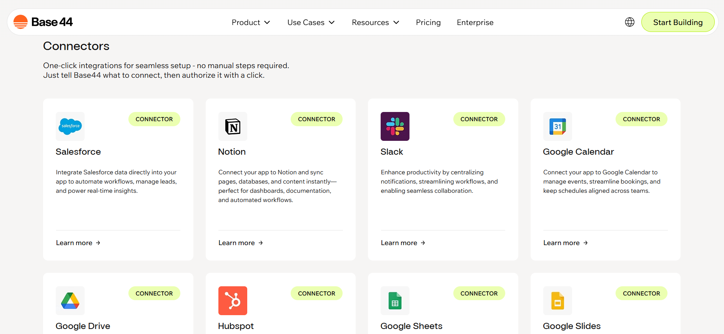Click the Notion logo icon
This screenshot has width=724, height=334.
tap(233, 126)
